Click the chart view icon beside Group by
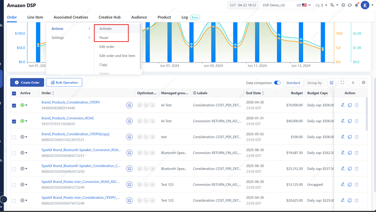Image resolution: width=376 pixels, height=212 pixels. [331, 83]
